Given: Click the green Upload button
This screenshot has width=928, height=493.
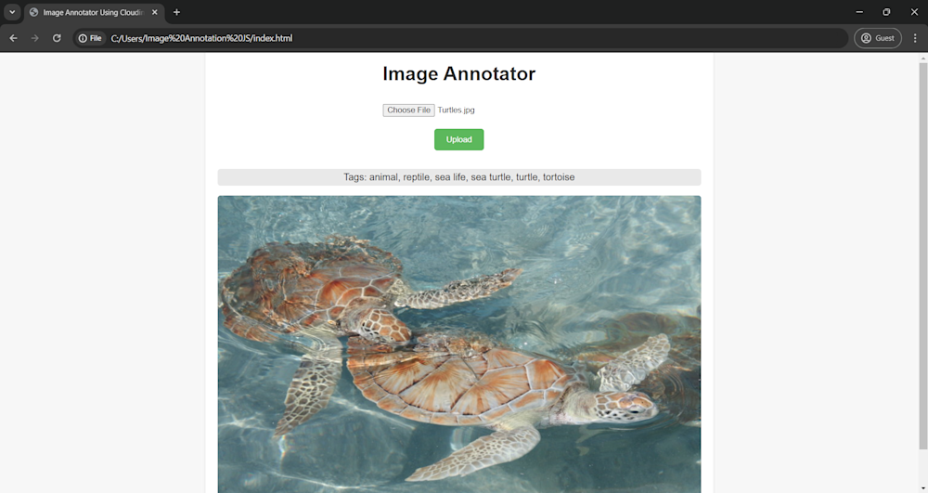Looking at the screenshot, I should (458, 139).
